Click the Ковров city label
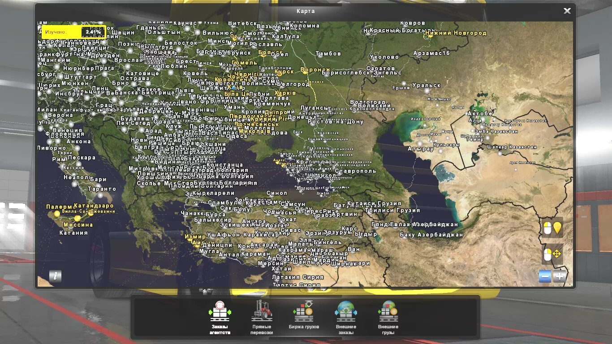 [413, 23]
